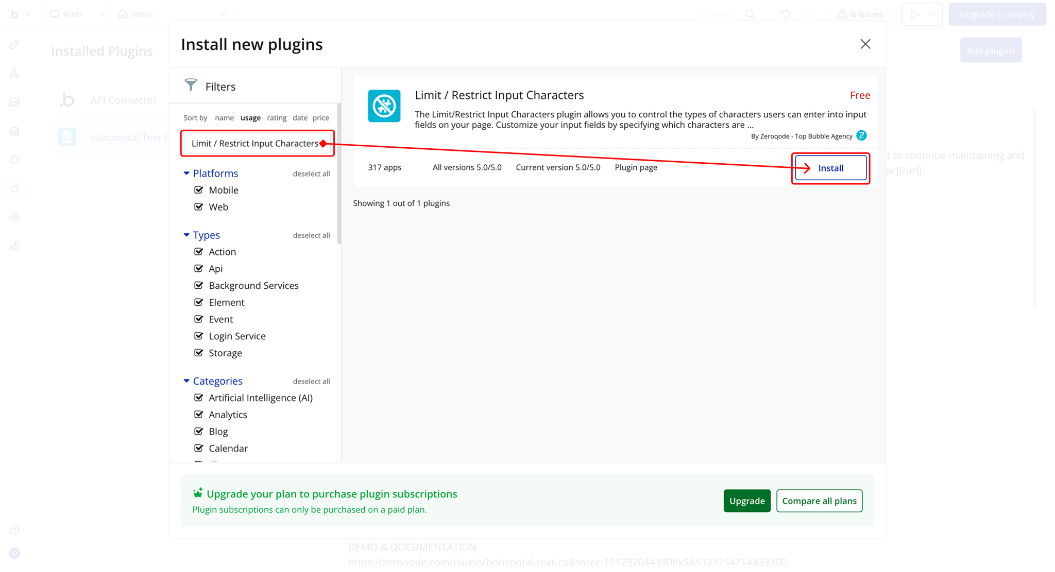
Task: Uncheck the Mobile platform checkbox
Action: (x=199, y=190)
